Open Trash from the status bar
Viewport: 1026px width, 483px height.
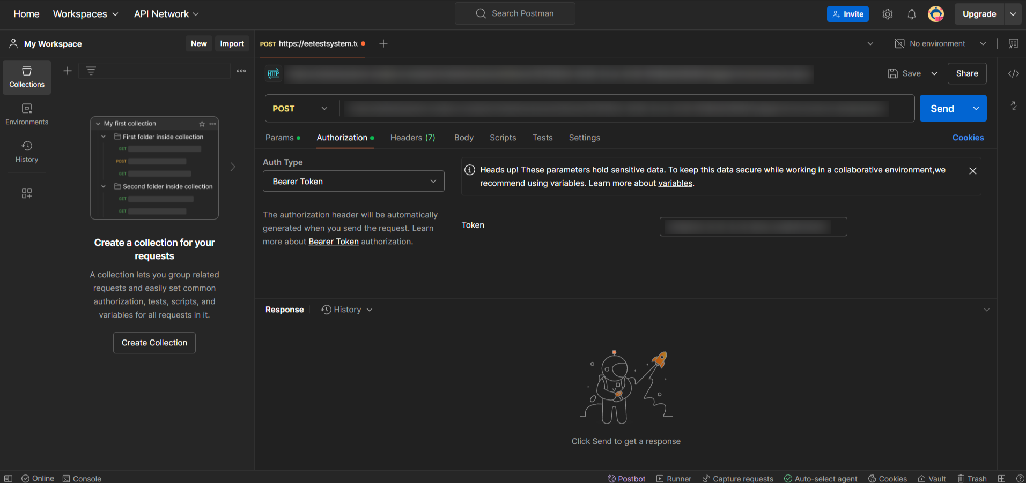point(972,478)
